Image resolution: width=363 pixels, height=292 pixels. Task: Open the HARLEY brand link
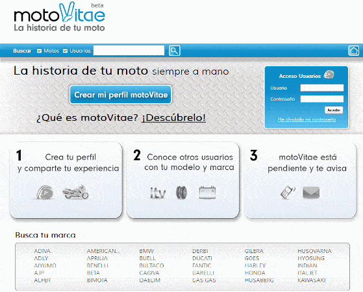(255, 265)
